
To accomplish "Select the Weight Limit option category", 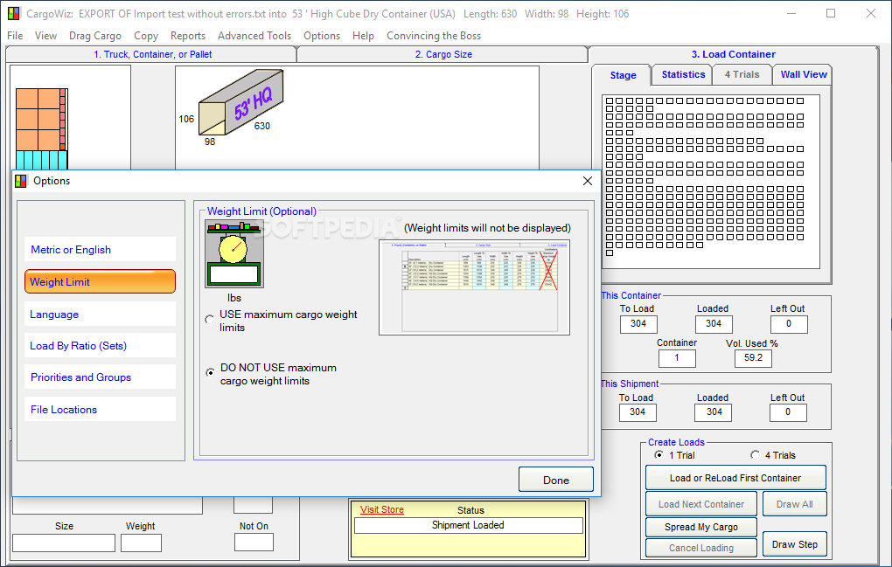I will [x=100, y=282].
